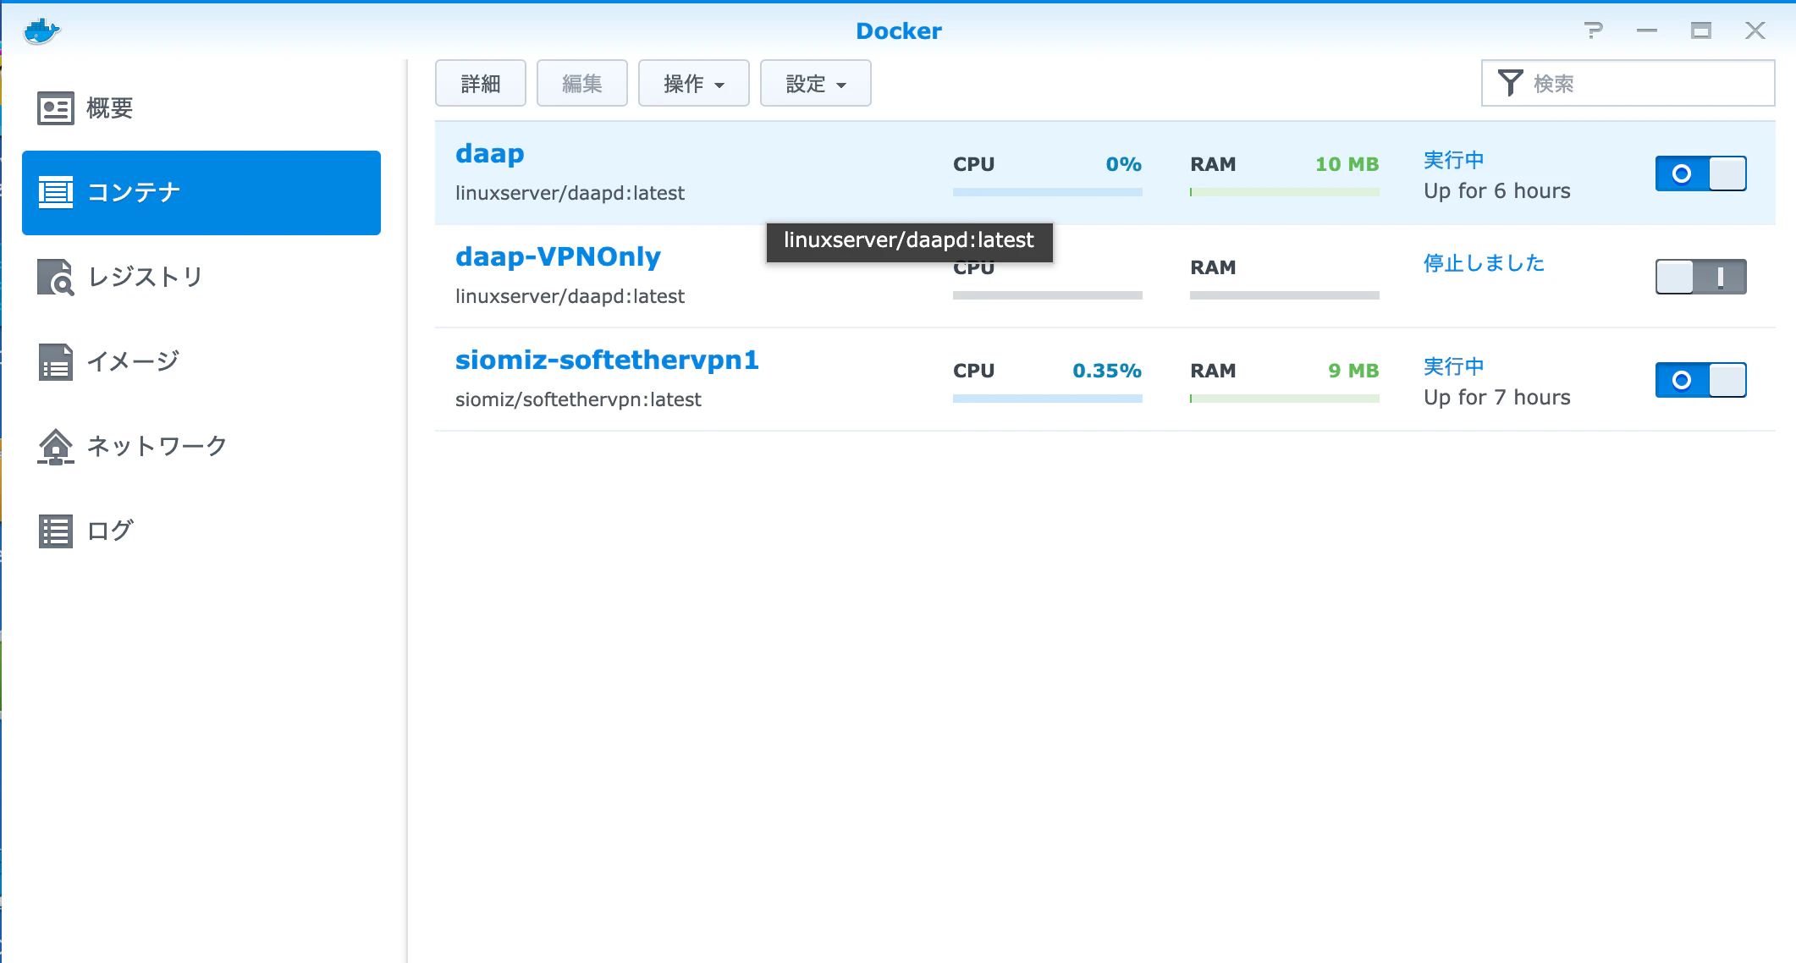The height and width of the screenshot is (963, 1796).
Task: Click the dark linuxserver/daapd:latest tooltip
Action: tap(910, 242)
